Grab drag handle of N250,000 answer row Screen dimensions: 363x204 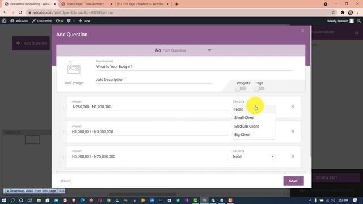pos(64,107)
